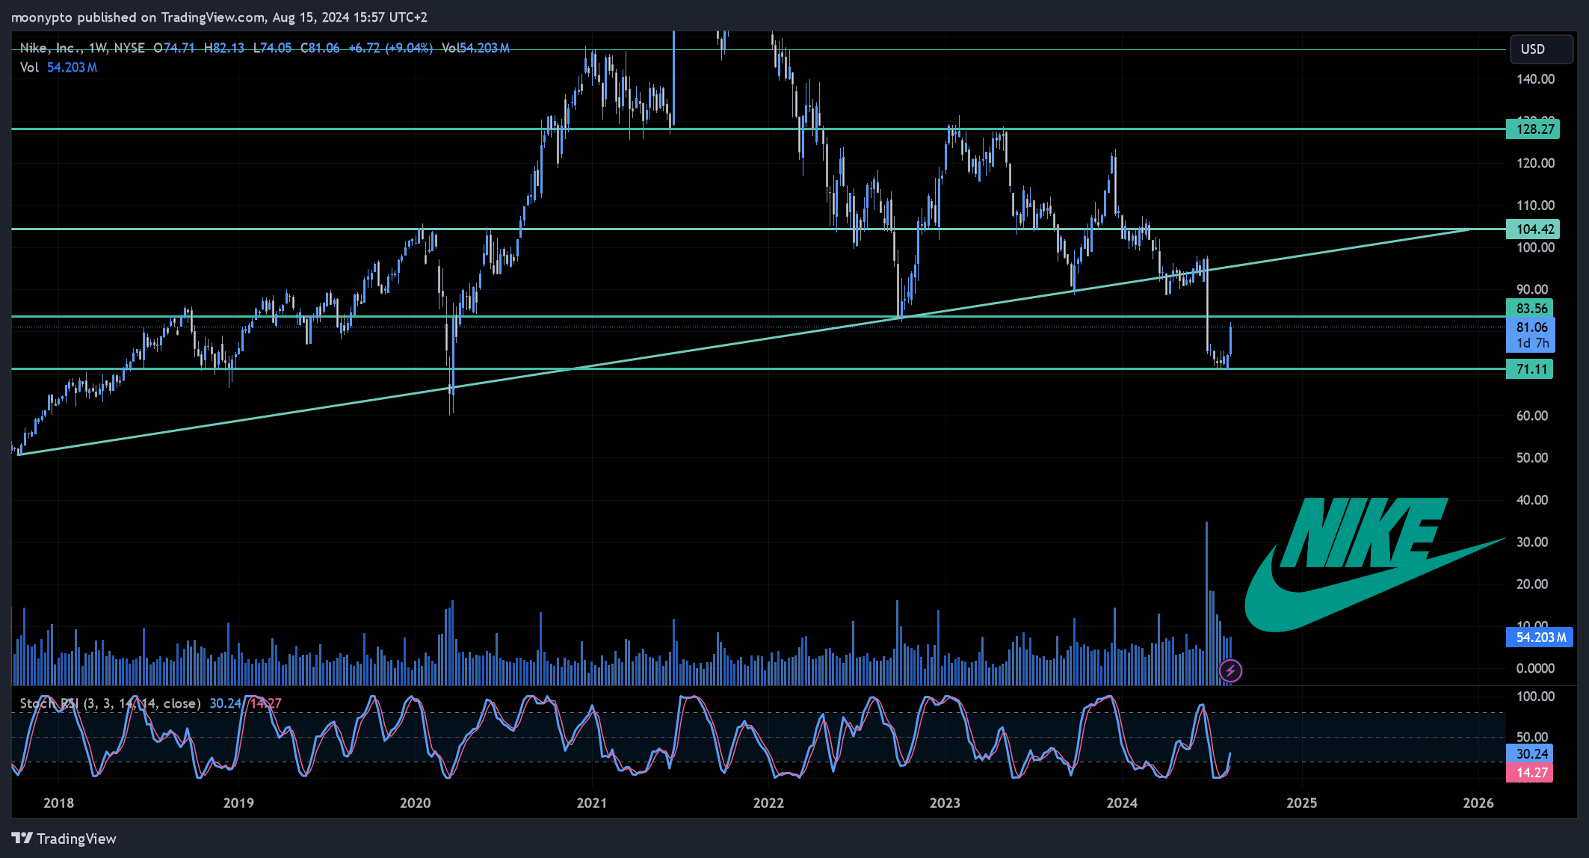Open the USD currency selector
The height and width of the screenshot is (858, 1589).
pos(1541,49)
